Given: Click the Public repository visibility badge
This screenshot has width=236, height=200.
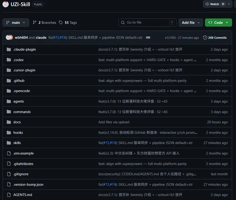Looking at the screenshot, I should 38,4.
